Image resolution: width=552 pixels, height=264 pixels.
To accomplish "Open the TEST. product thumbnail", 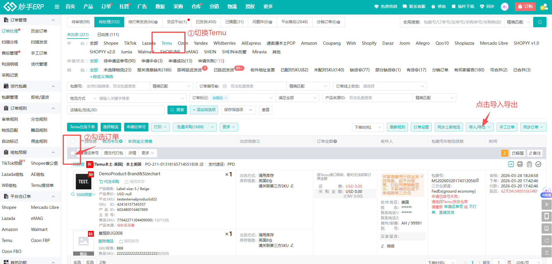I will [x=83, y=182].
